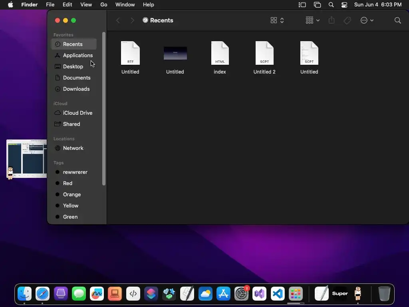Open the Super app in Dock
Image resolution: width=409 pixels, height=307 pixels.
tap(340, 294)
